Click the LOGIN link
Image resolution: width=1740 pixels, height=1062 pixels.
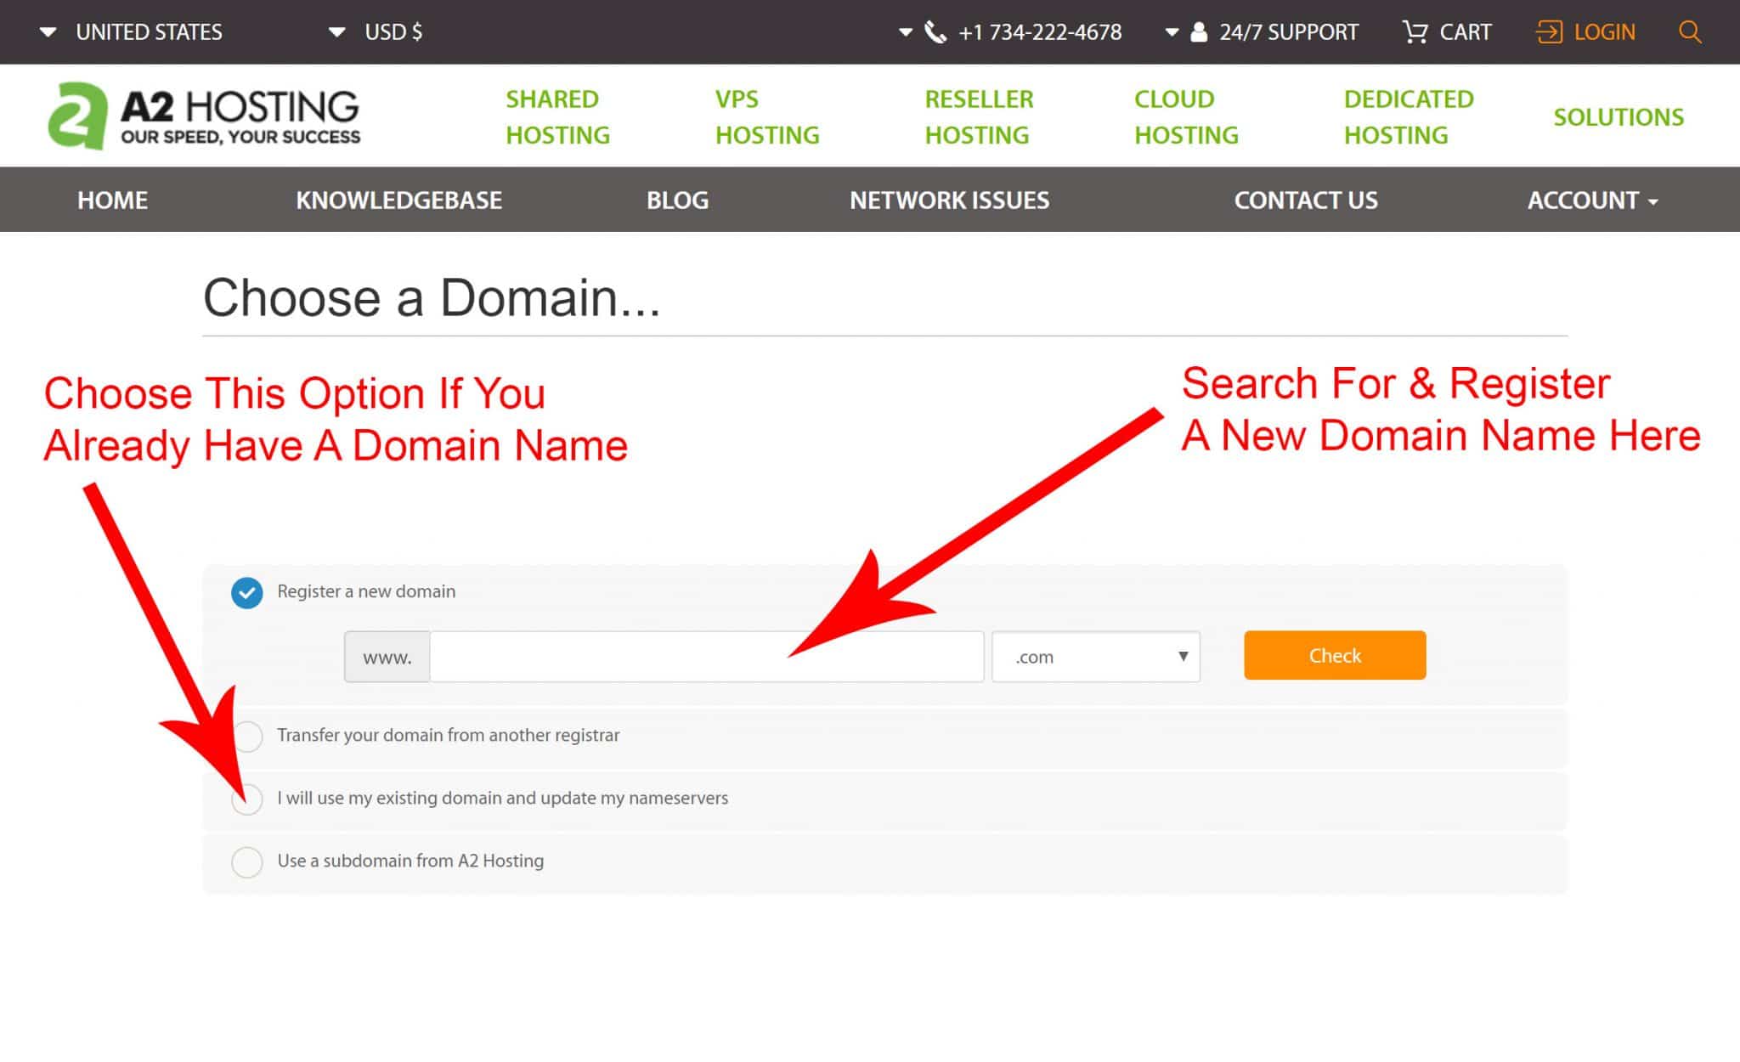point(1604,32)
